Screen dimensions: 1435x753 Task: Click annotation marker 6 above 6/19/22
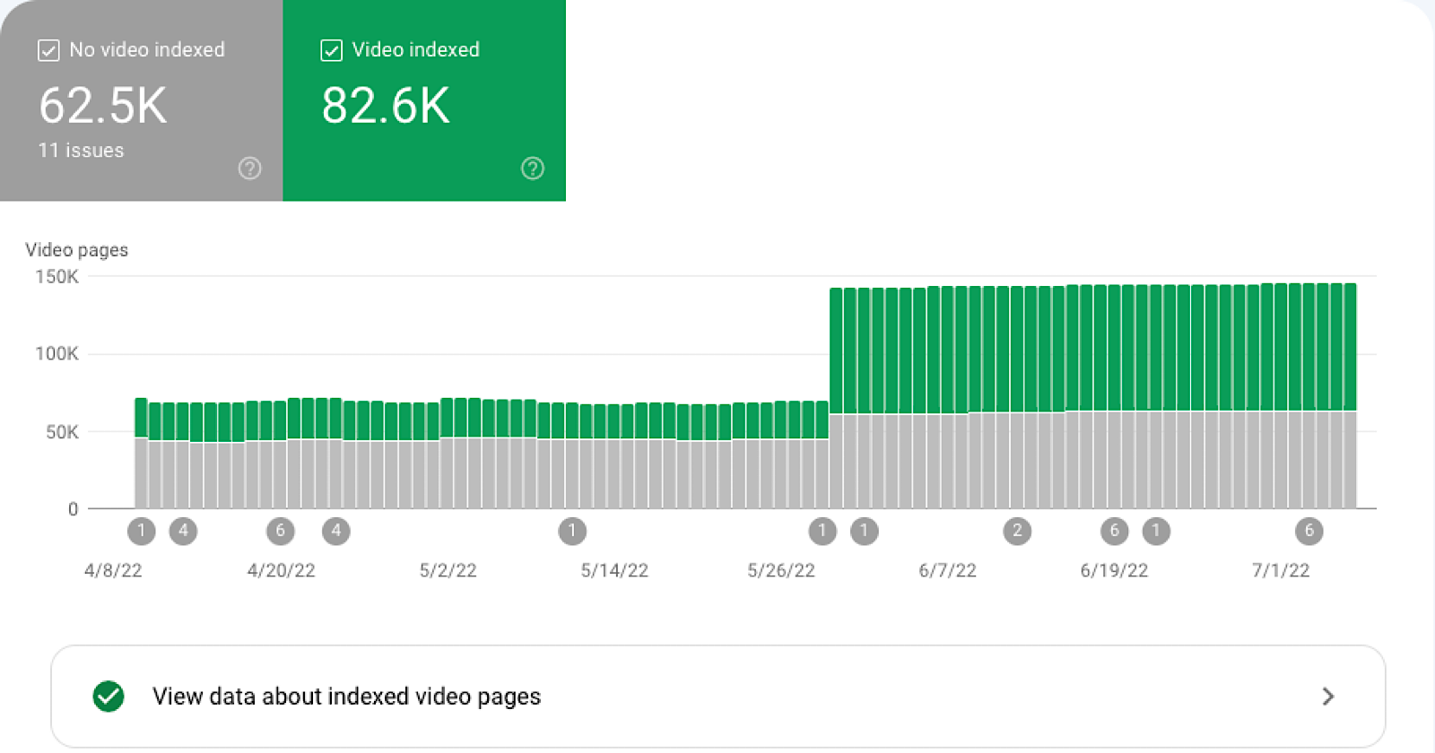pyautogui.click(x=1115, y=531)
